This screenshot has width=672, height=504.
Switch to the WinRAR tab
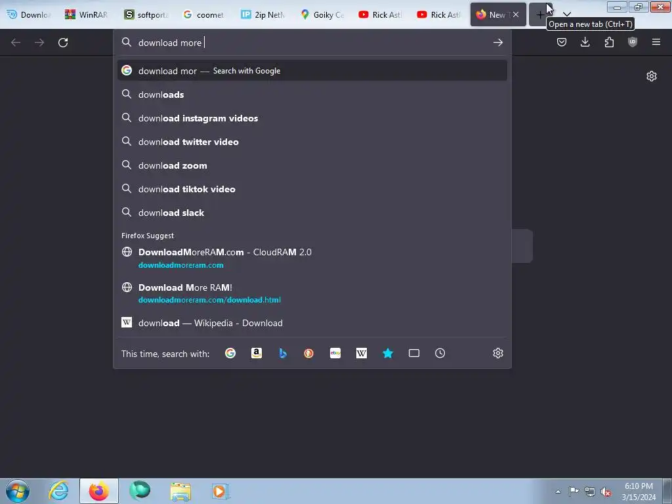point(86,14)
